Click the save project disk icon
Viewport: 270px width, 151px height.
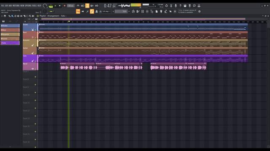tap(185, 6)
